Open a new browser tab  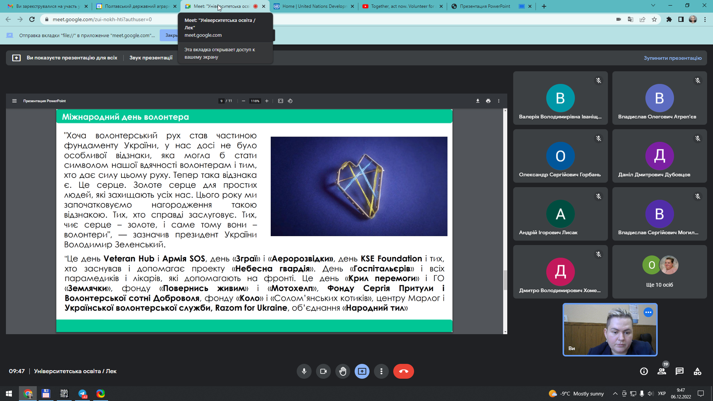click(x=544, y=6)
